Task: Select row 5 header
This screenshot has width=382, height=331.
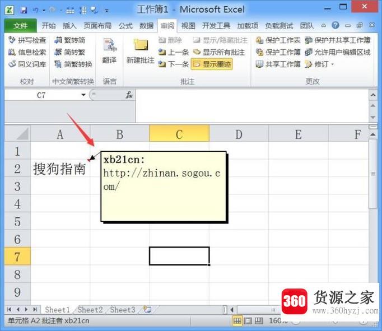Action: (17, 221)
